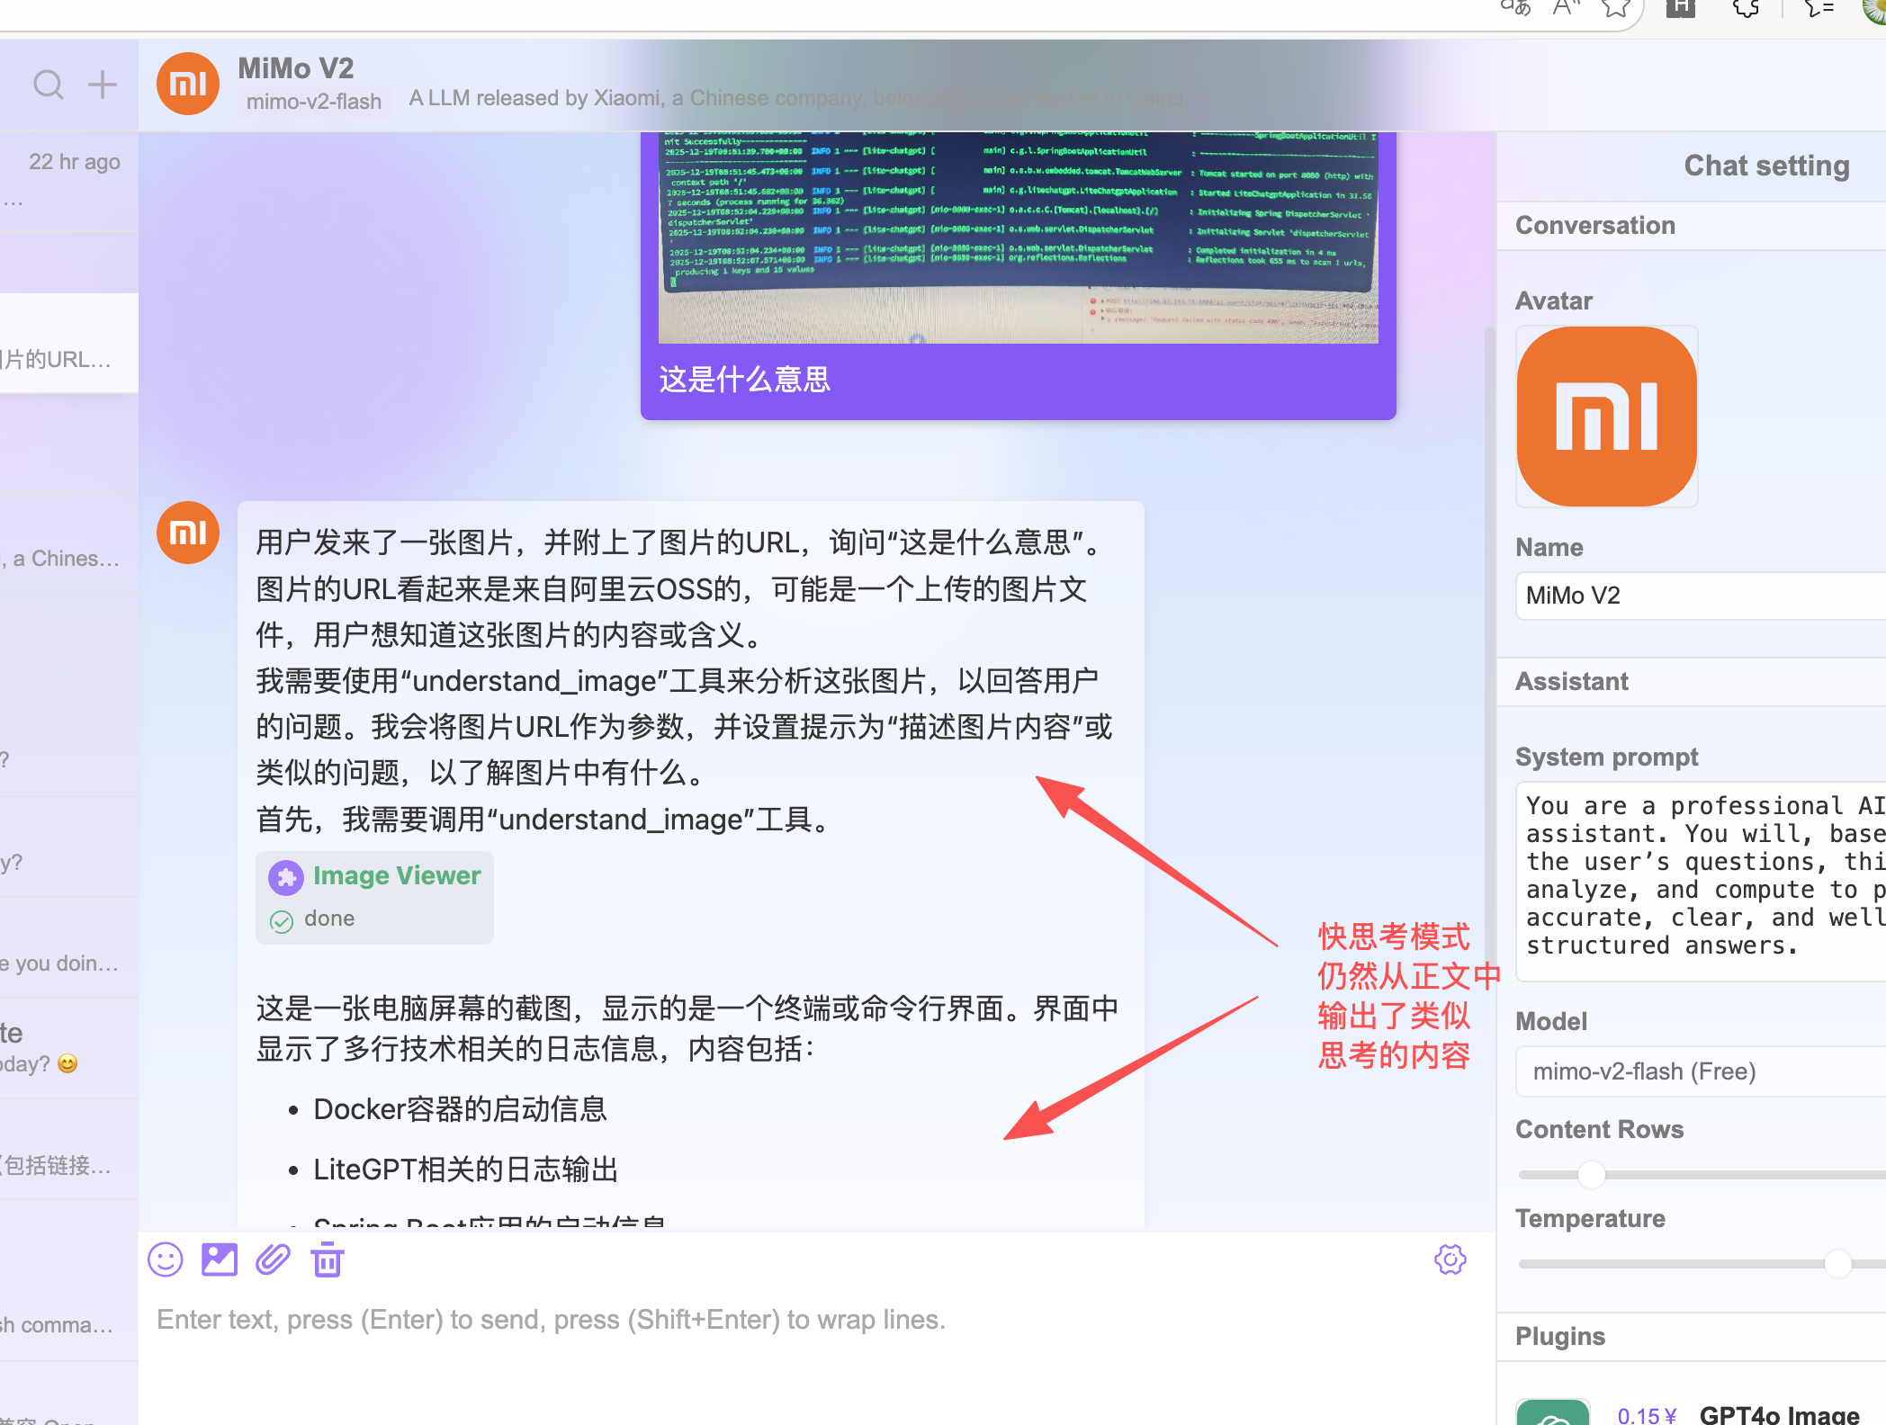Screen dimensions: 1886x1425
Task: Open the emoji picker
Action: [166, 1259]
